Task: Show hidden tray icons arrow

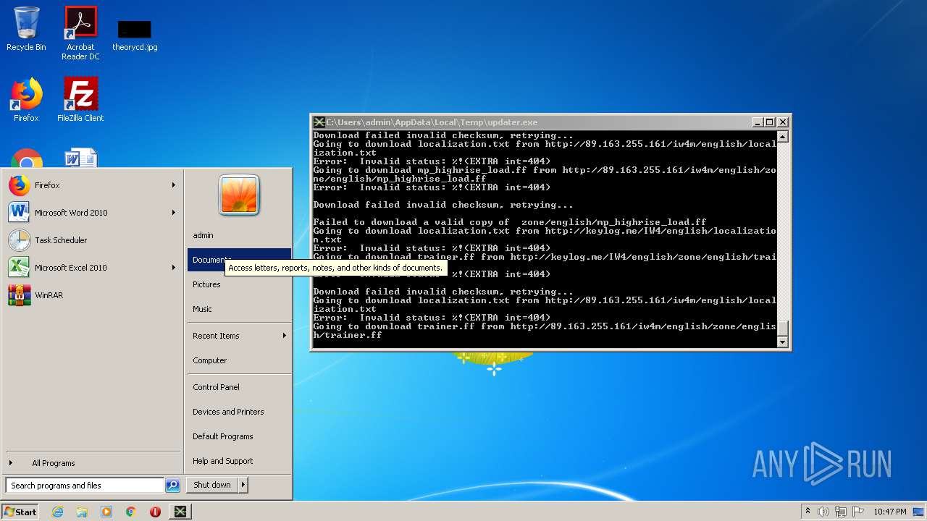Action: coord(808,511)
